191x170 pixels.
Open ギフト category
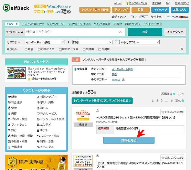click(43, 130)
